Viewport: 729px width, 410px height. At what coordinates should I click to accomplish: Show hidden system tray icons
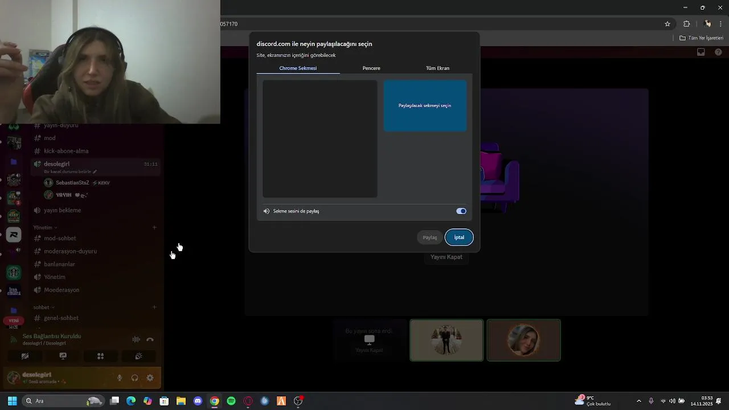coord(638,401)
